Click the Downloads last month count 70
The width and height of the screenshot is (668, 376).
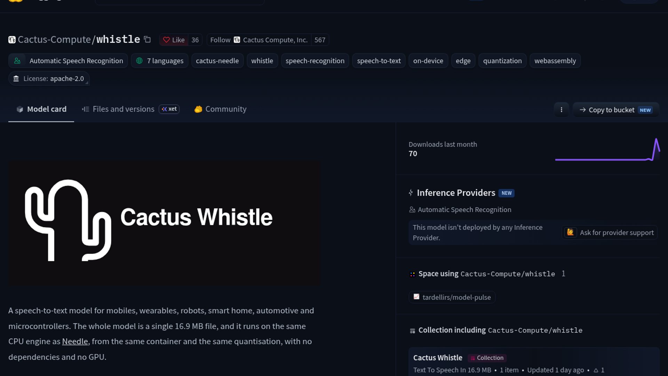[413, 154]
